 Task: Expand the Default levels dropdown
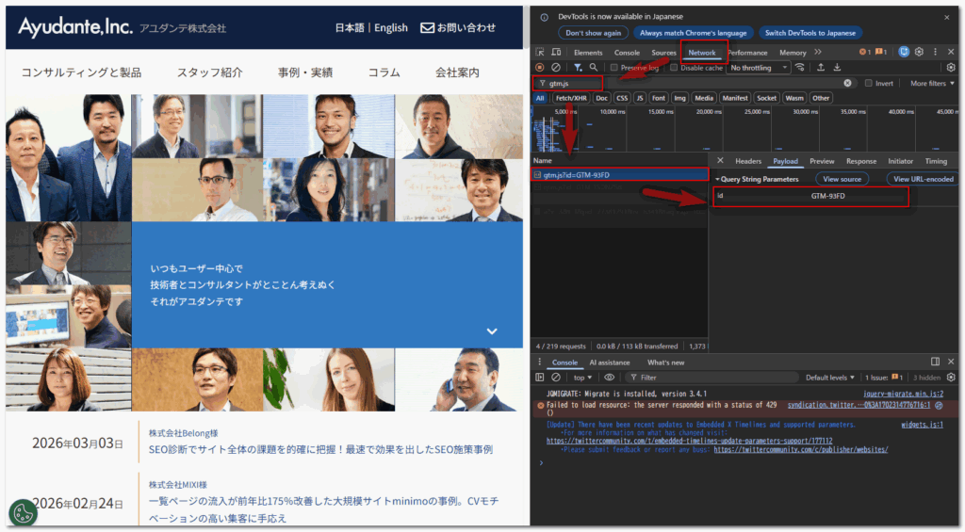(x=831, y=378)
